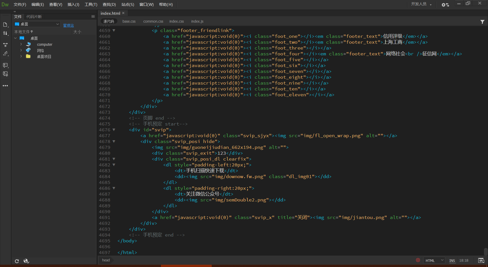Viewport: 488px width, 267px height.
Task: Select the format source code icon
Action: click(x=5, y=54)
